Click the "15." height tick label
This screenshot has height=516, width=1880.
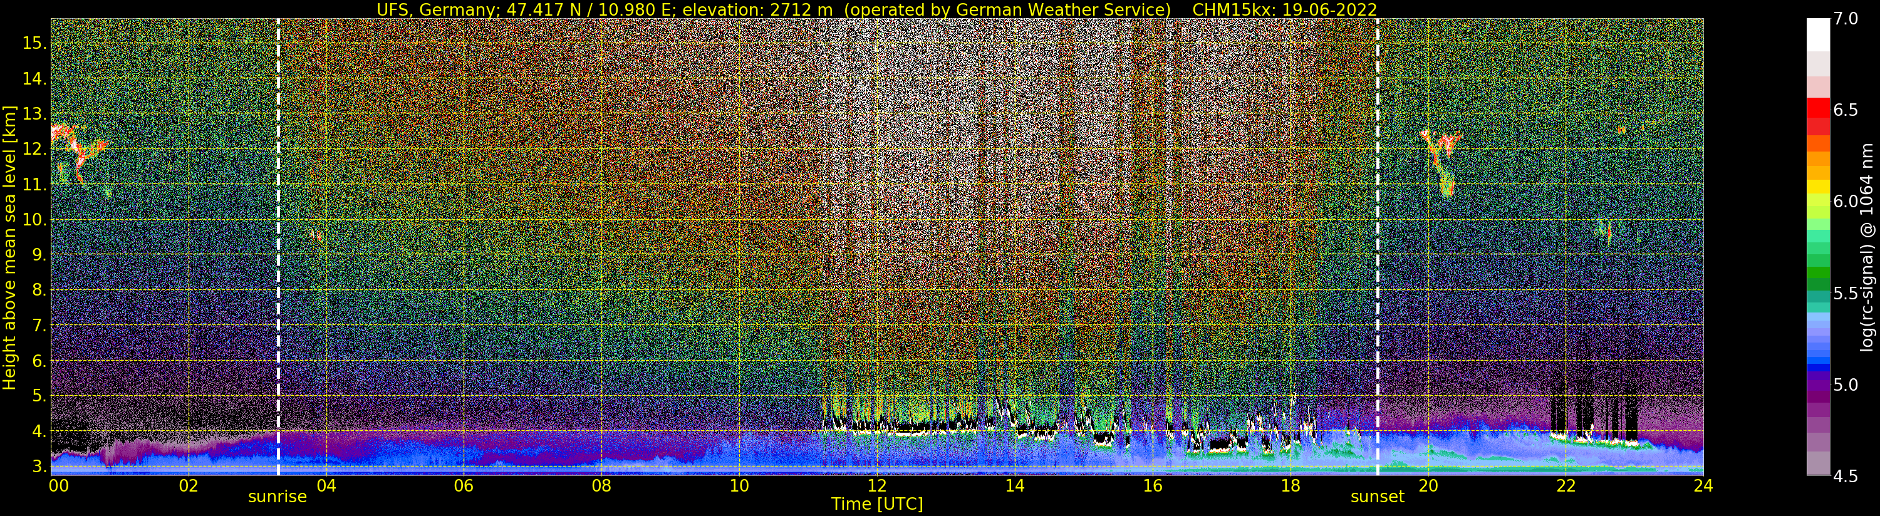coord(34,43)
